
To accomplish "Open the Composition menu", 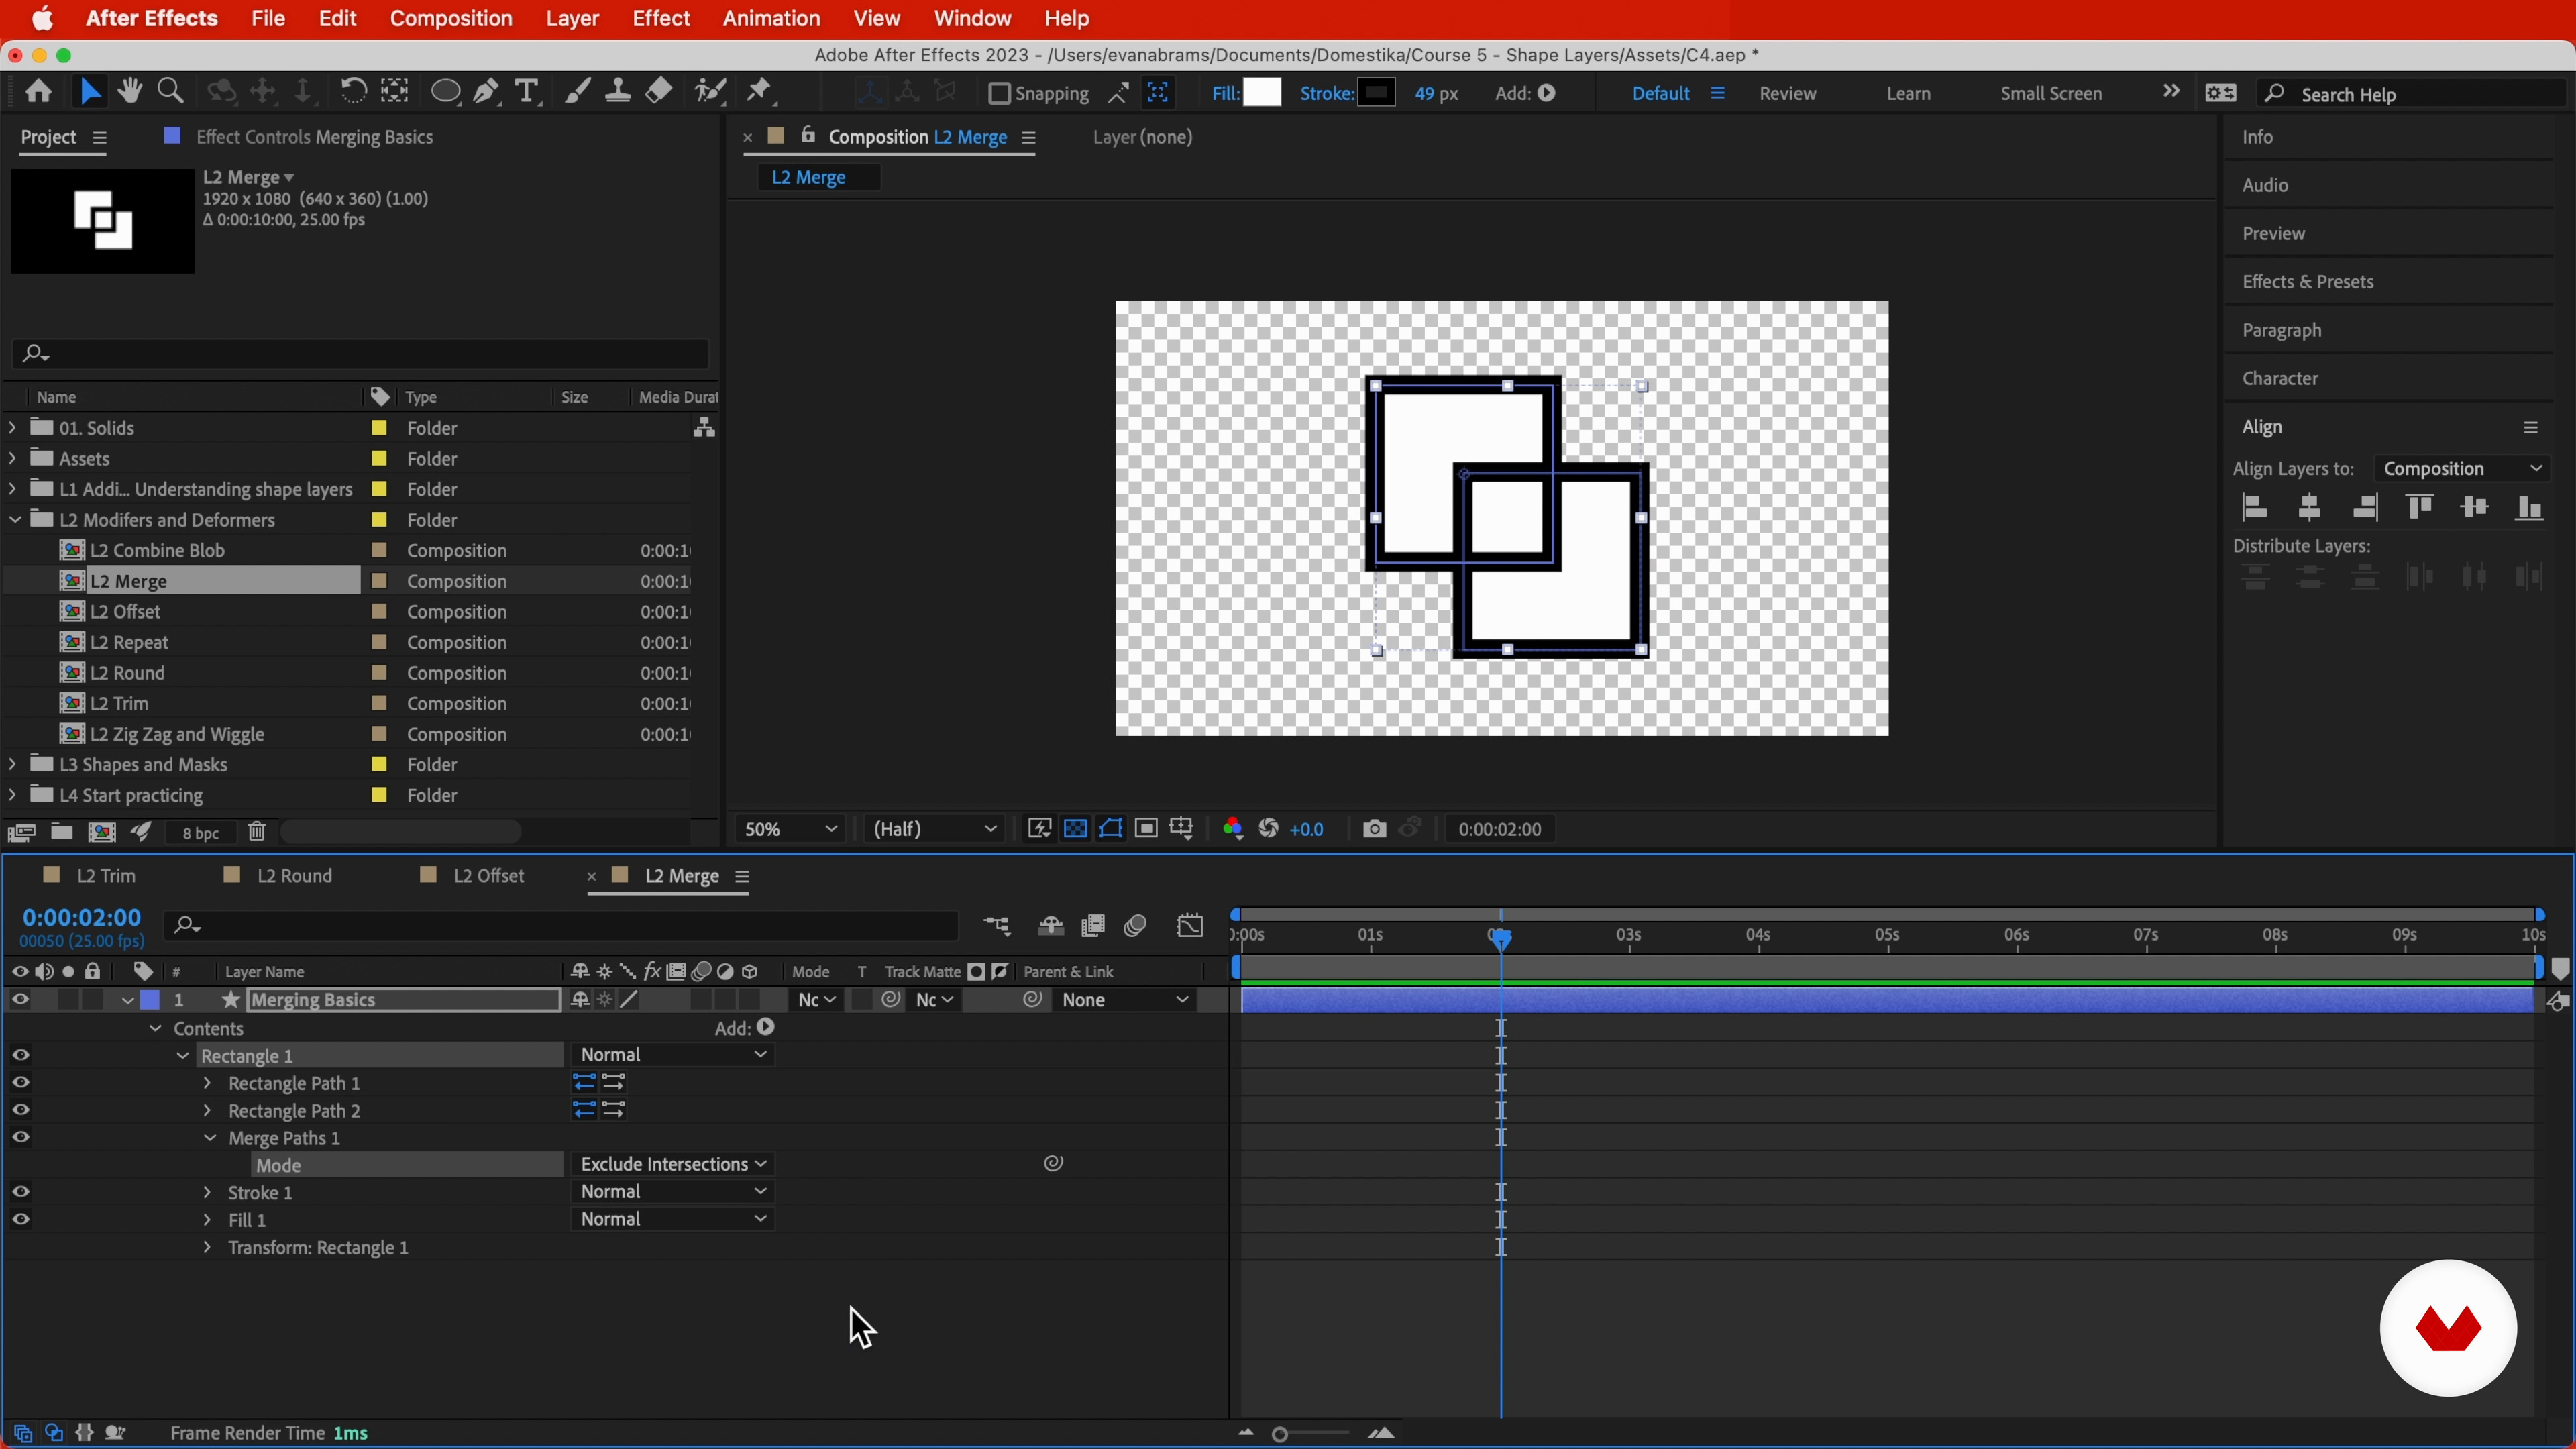I will 451,18.
